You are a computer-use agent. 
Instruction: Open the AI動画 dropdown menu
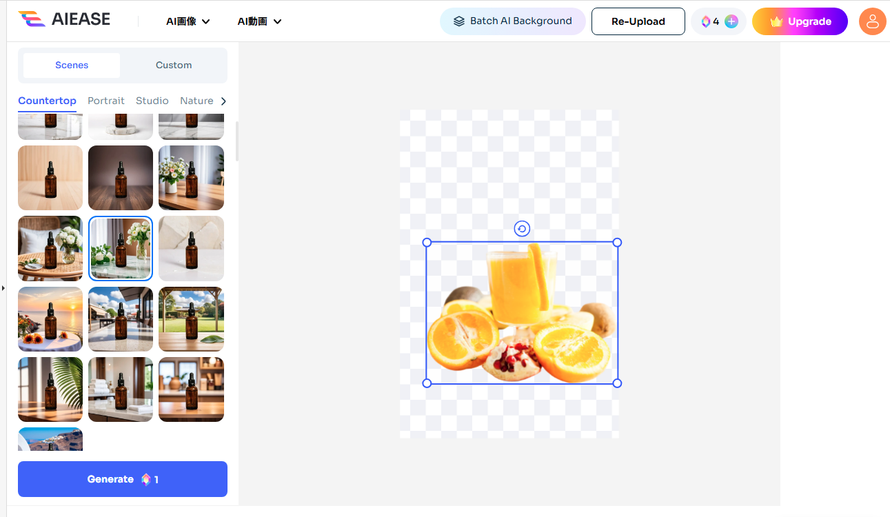pos(259,21)
